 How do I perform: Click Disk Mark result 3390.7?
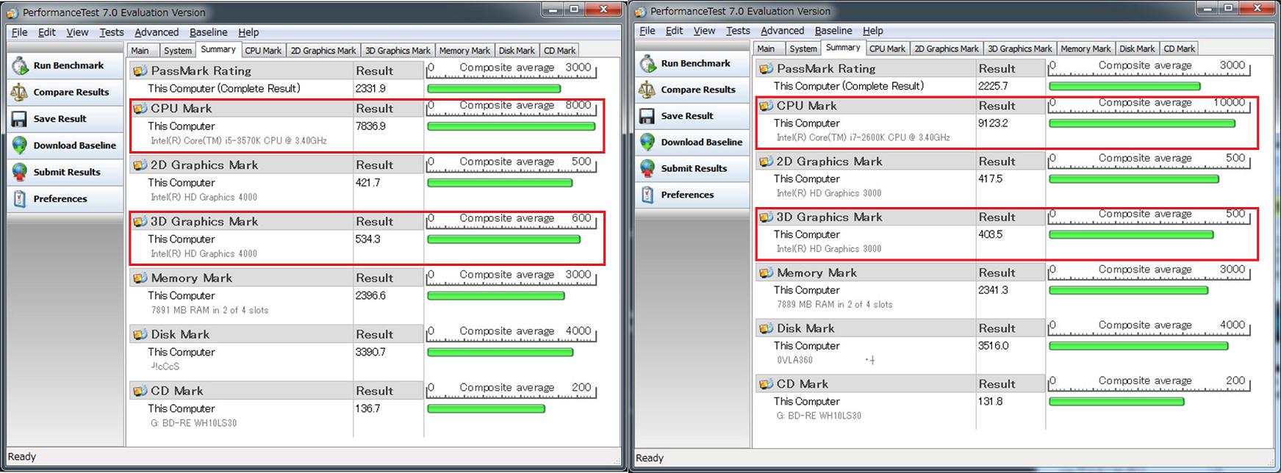pos(370,353)
